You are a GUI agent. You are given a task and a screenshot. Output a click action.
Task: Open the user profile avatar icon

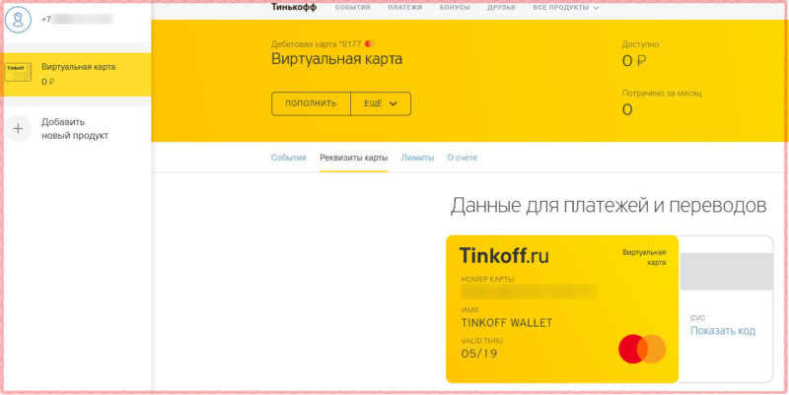point(18,20)
